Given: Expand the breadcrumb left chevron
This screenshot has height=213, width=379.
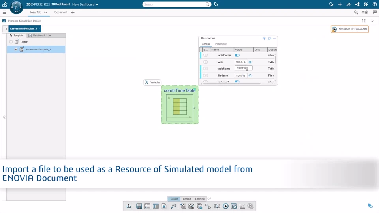Looking at the screenshot, I should pyautogui.click(x=6, y=28).
